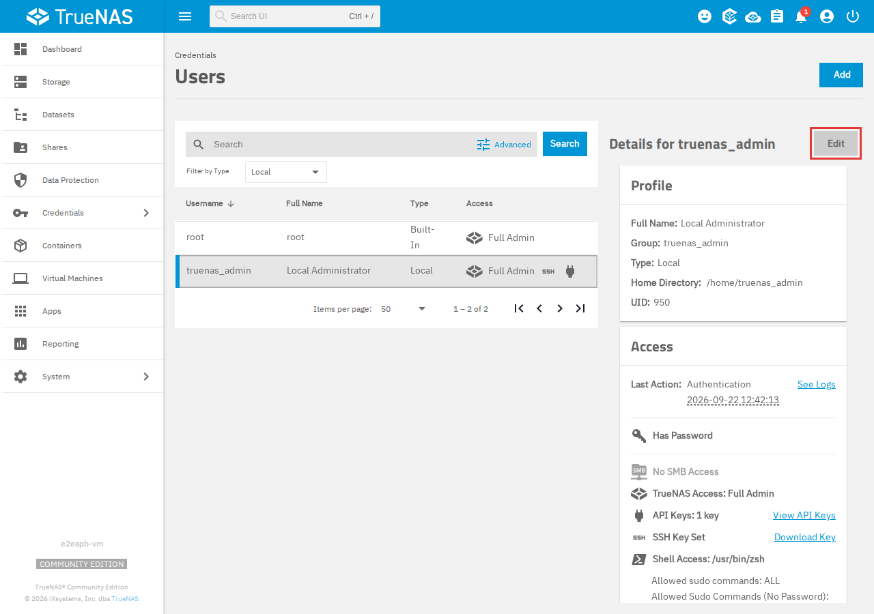Expand the System menu

pyautogui.click(x=82, y=377)
